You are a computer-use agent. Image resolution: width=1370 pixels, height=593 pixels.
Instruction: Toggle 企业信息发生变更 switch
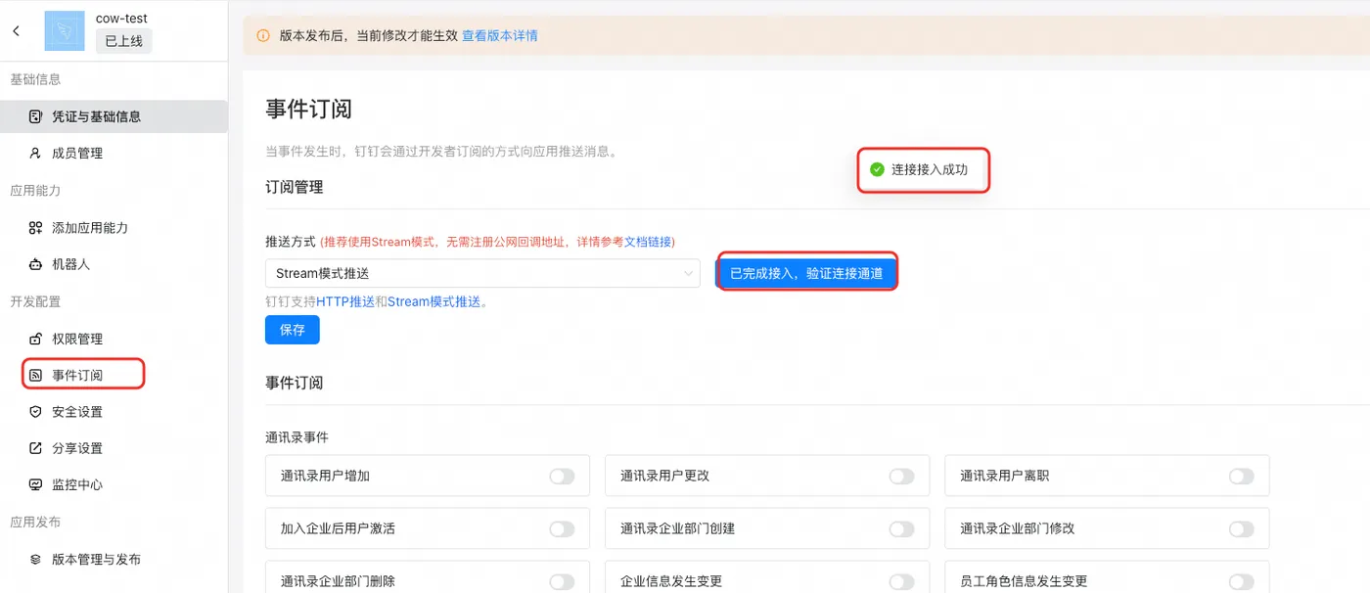coord(901,581)
